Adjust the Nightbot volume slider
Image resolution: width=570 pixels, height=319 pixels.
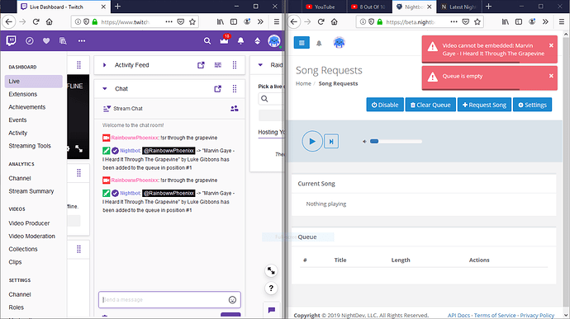click(x=396, y=142)
